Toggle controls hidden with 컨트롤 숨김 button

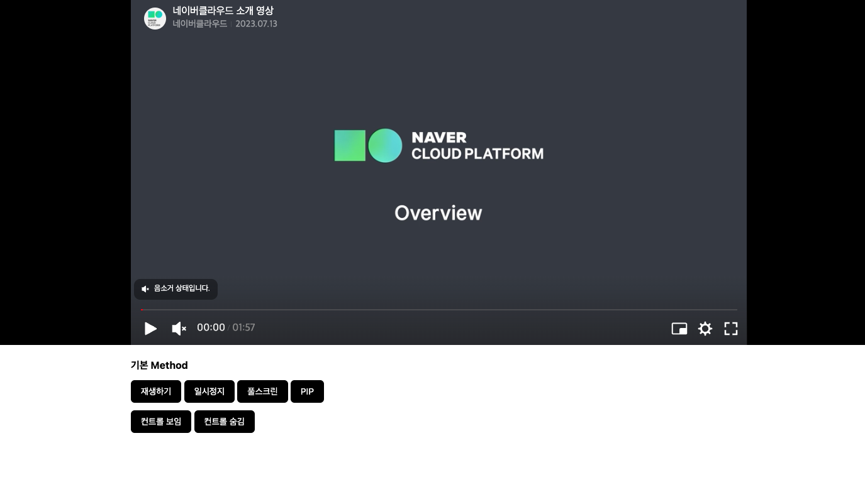point(224,421)
